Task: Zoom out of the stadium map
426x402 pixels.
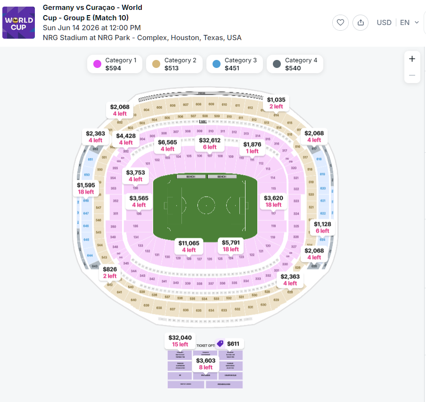Action: [412, 75]
